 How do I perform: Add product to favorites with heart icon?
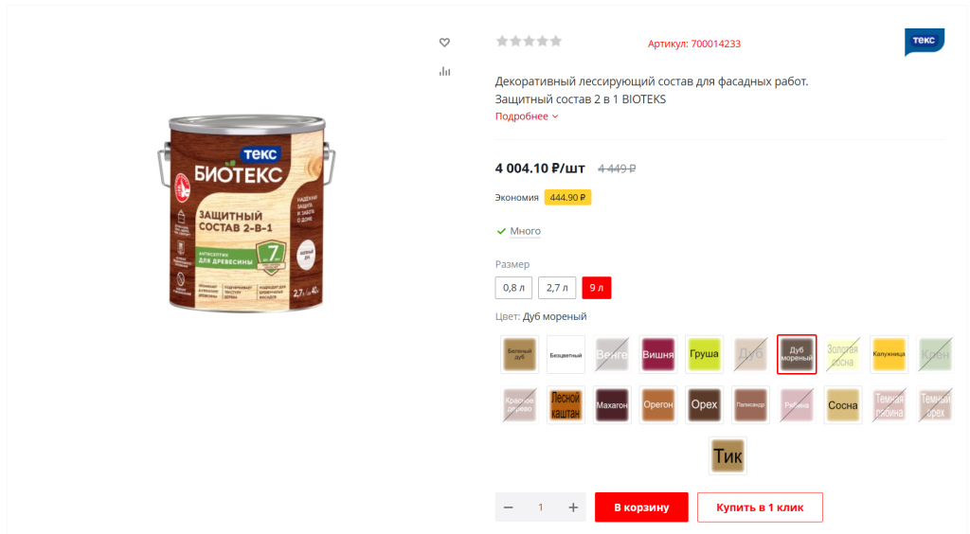pyautogui.click(x=444, y=43)
